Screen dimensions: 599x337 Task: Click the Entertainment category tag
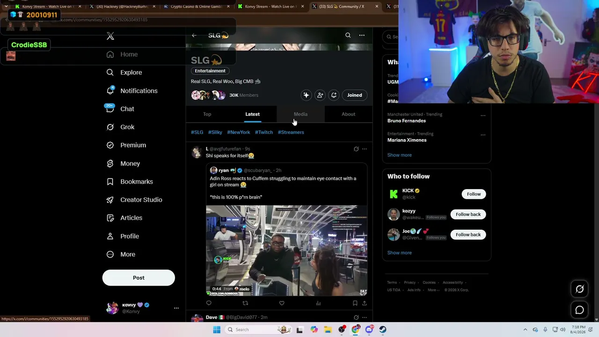click(210, 71)
